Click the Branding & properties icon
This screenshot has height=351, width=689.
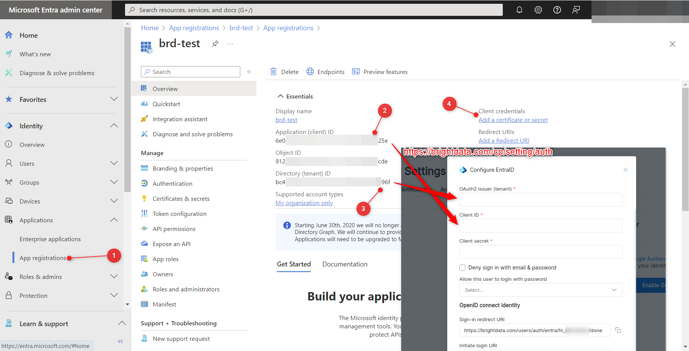(144, 168)
